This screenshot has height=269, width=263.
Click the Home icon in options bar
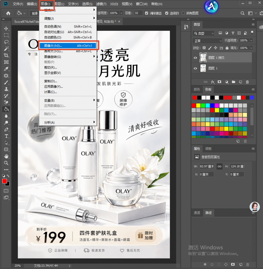click(8, 13)
